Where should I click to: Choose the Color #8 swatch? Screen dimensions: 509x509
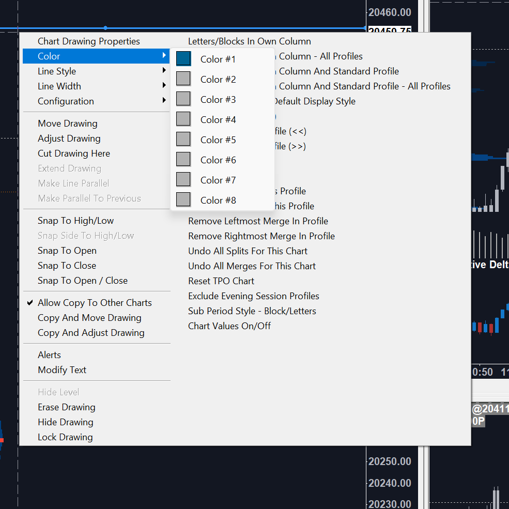coord(183,199)
